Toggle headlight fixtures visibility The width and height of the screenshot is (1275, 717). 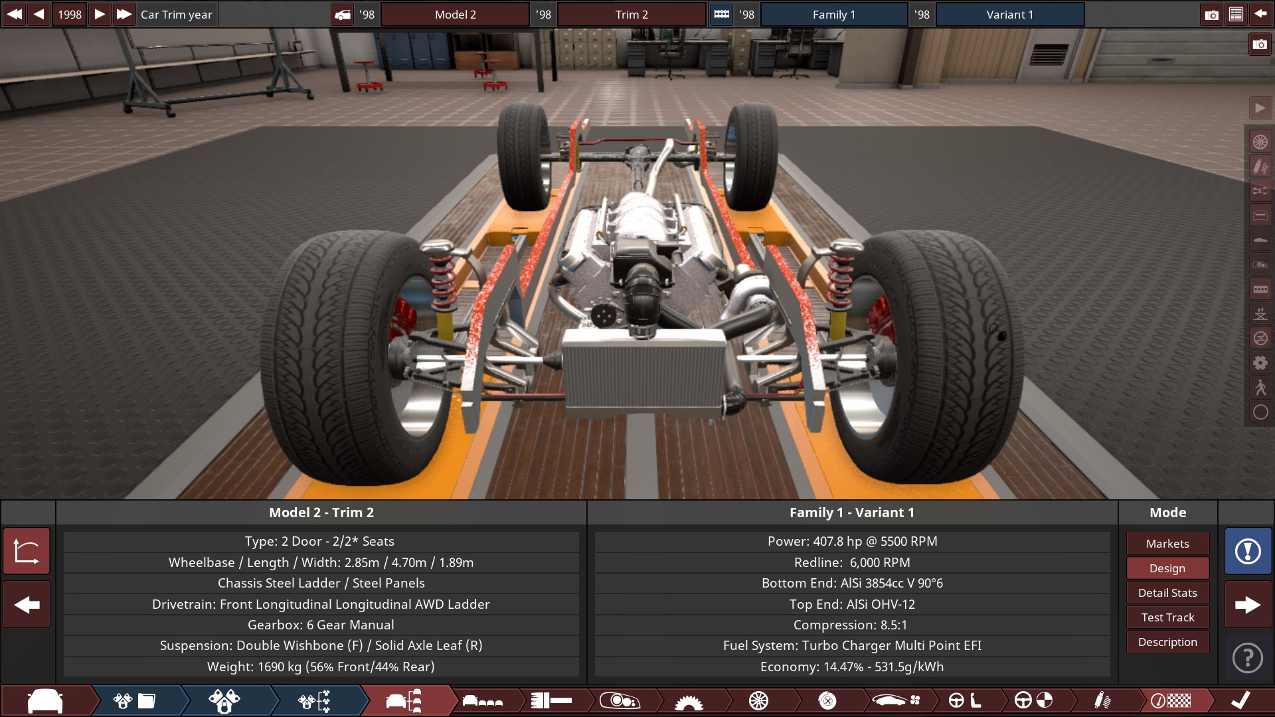pos(1260,264)
